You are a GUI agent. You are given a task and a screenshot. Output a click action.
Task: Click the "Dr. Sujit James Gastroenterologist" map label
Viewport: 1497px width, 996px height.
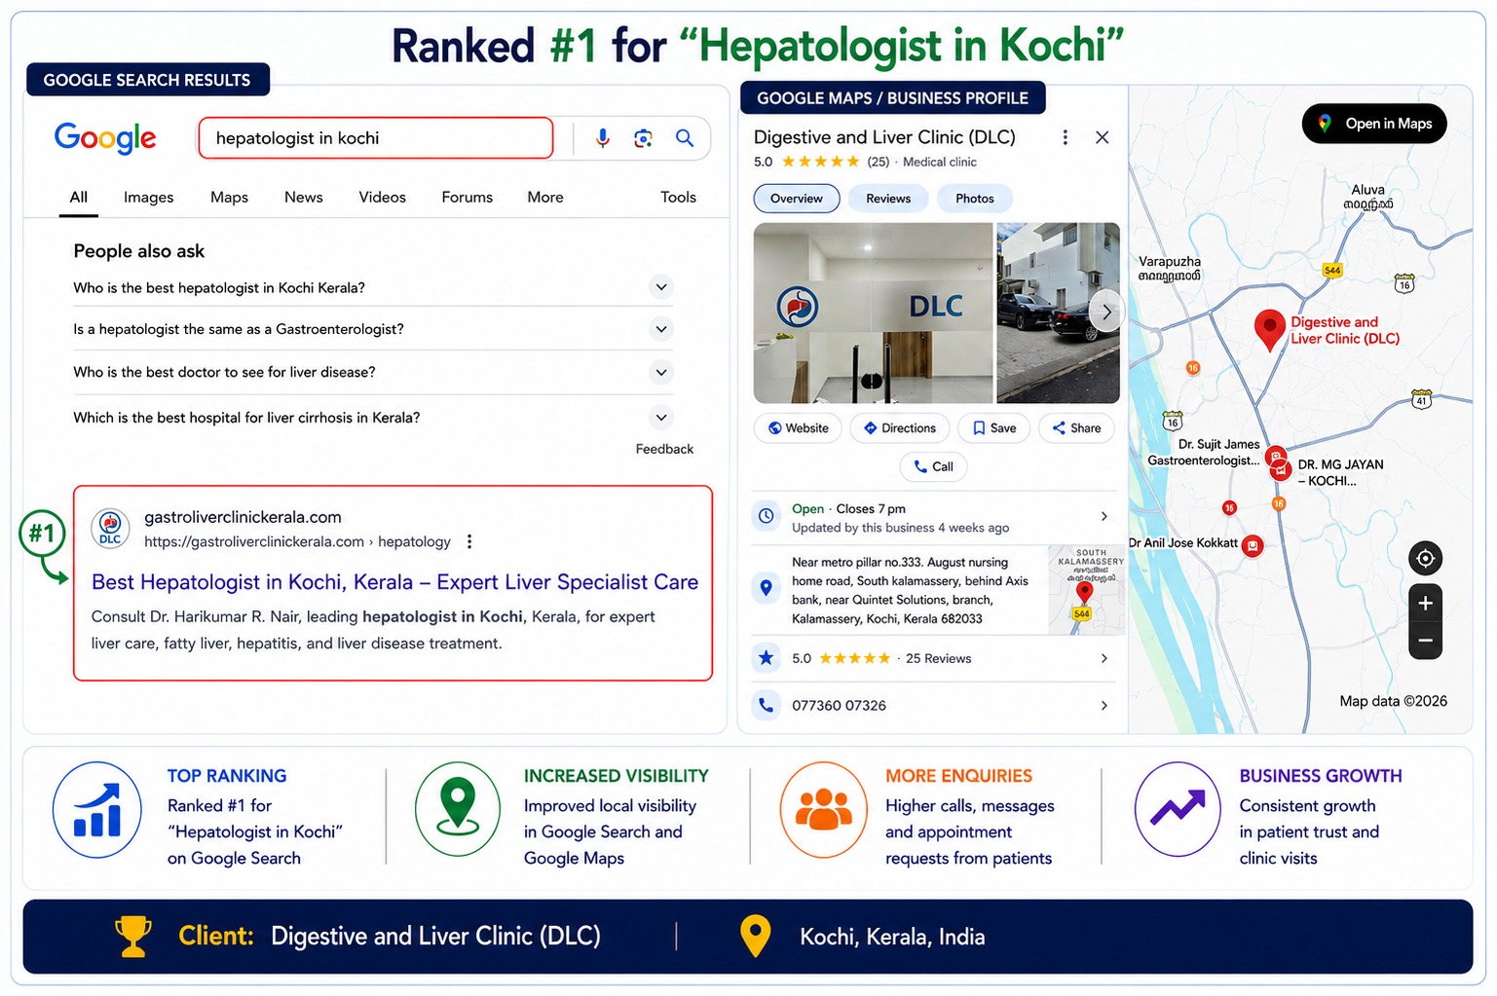click(x=1204, y=453)
